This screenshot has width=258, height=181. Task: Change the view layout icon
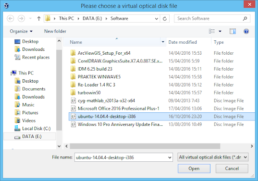click(x=212, y=31)
